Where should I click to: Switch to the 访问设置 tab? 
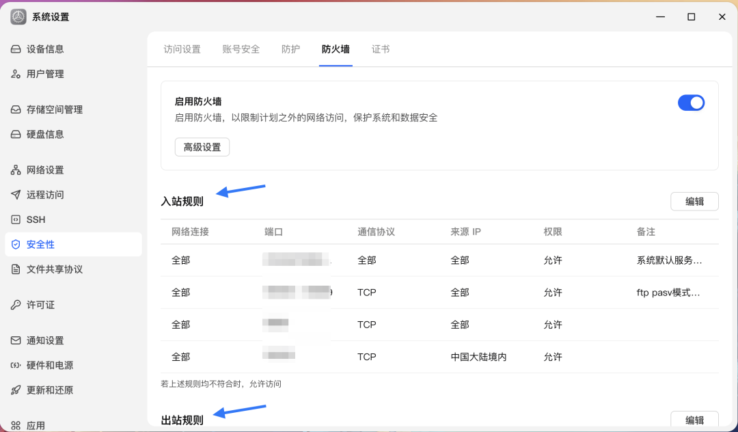tap(182, 49)
